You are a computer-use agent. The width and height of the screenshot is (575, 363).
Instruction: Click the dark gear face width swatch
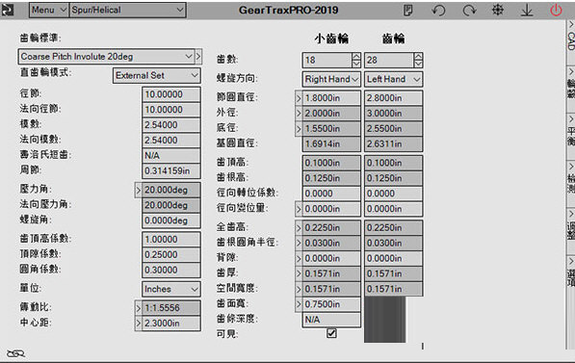[x=385, y=320]
